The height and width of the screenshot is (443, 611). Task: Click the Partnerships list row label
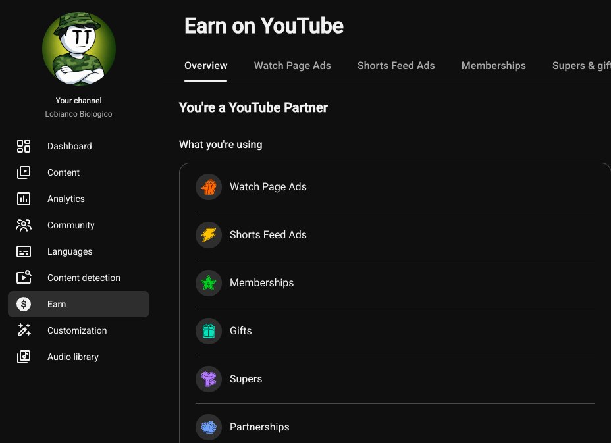tap(259, 427)
